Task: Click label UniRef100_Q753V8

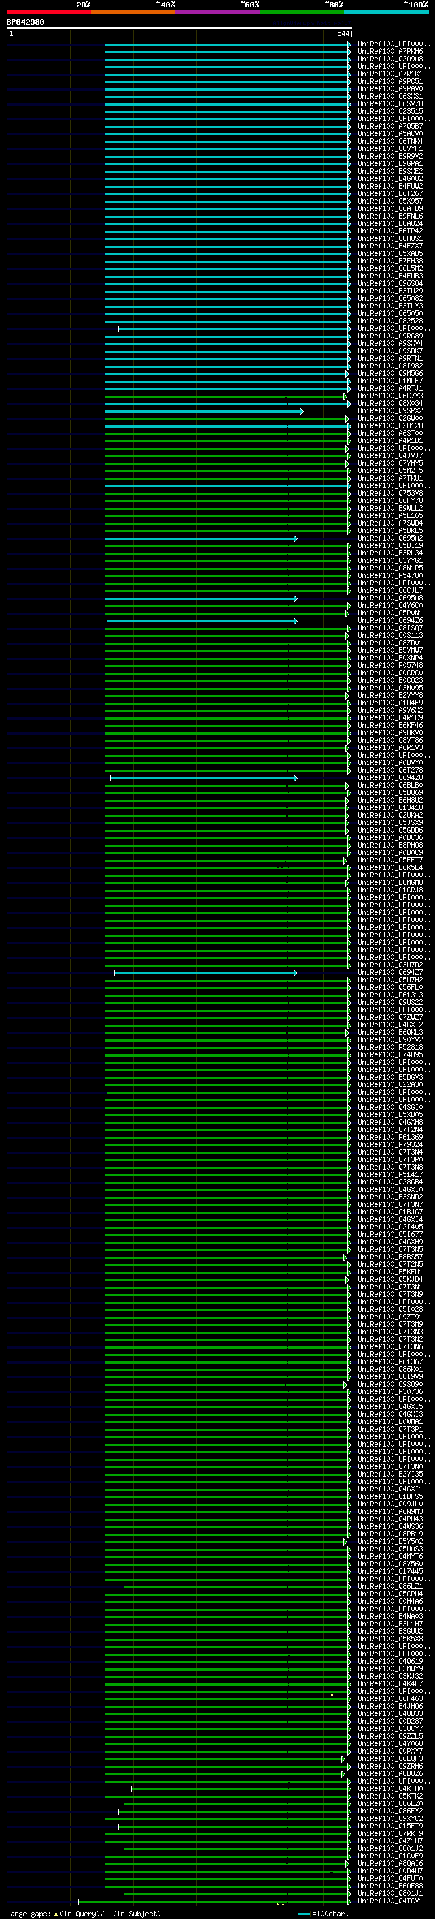Action: (x=390, y=493)
